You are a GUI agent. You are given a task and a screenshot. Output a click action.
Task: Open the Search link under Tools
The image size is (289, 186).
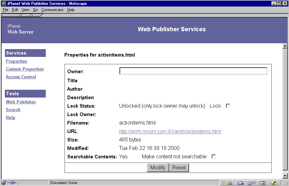click(x=13, y=110)
